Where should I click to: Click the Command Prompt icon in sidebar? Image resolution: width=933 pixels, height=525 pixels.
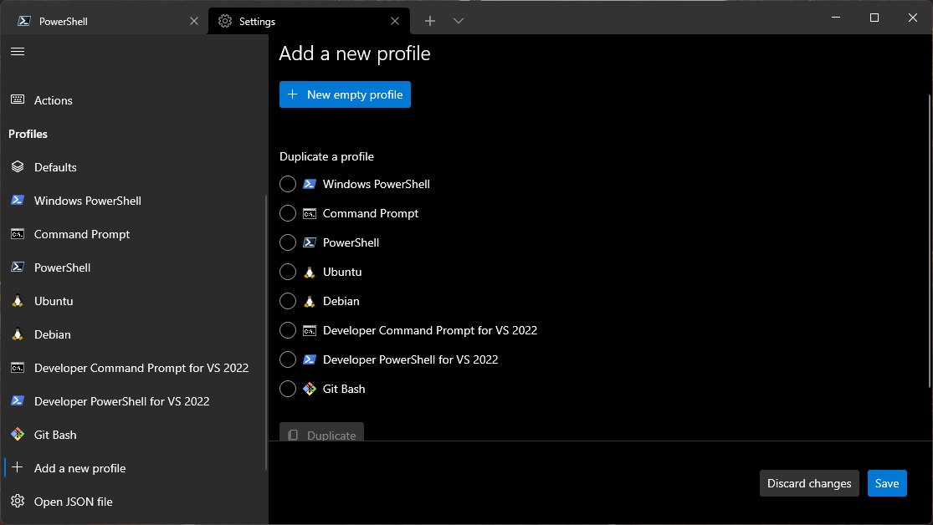tap(18, 234)
